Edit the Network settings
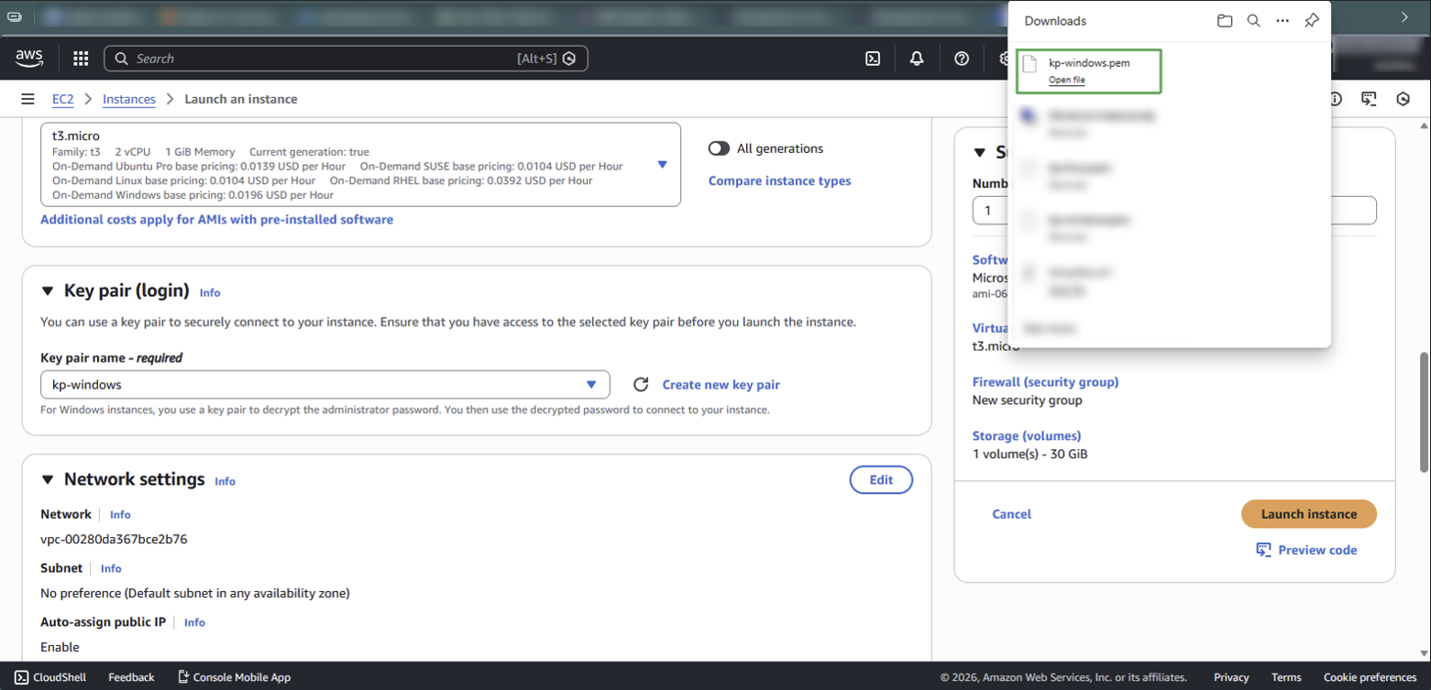 880,479
